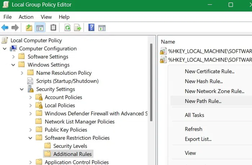Collapse the Software Restriction Policies node
Viewport: 252px width, 165px height.
click(30, 138)
